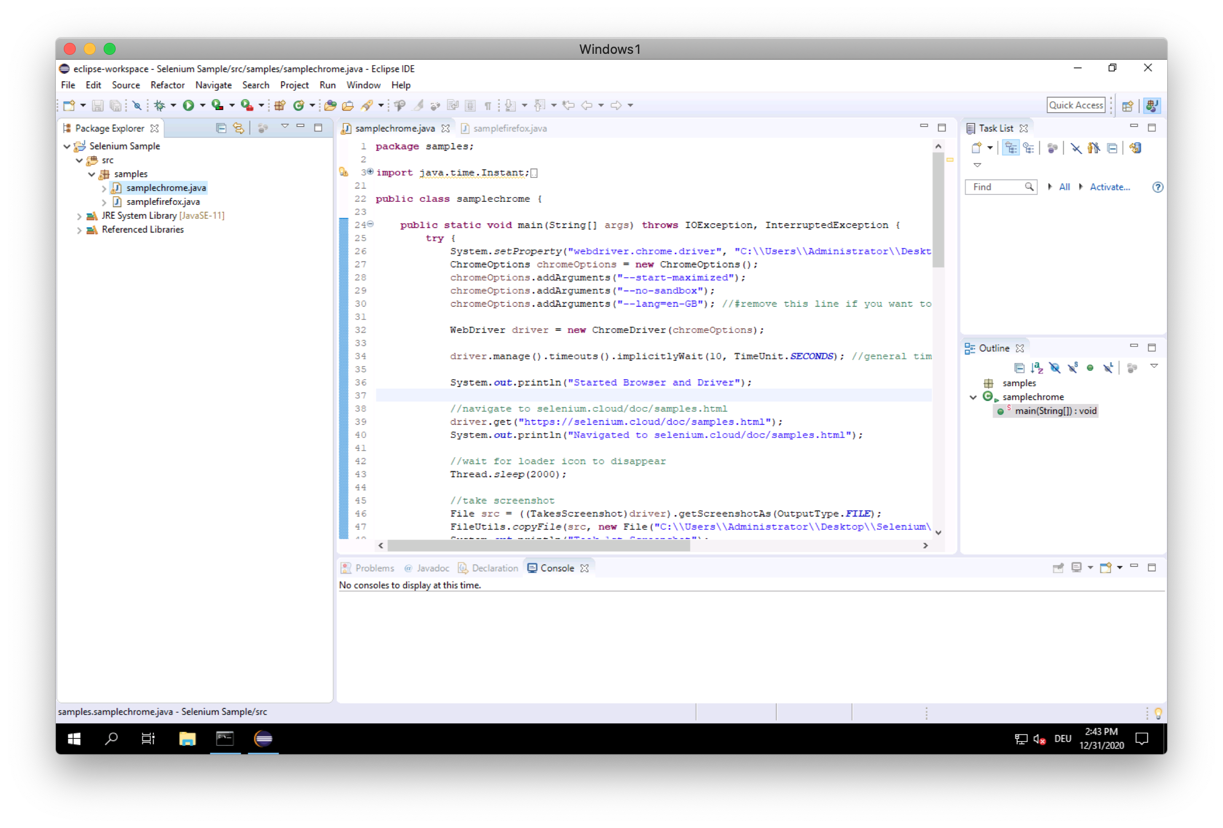Open the Run button dropdown arrow
The image size is (1223, 828).
[203, 105]
